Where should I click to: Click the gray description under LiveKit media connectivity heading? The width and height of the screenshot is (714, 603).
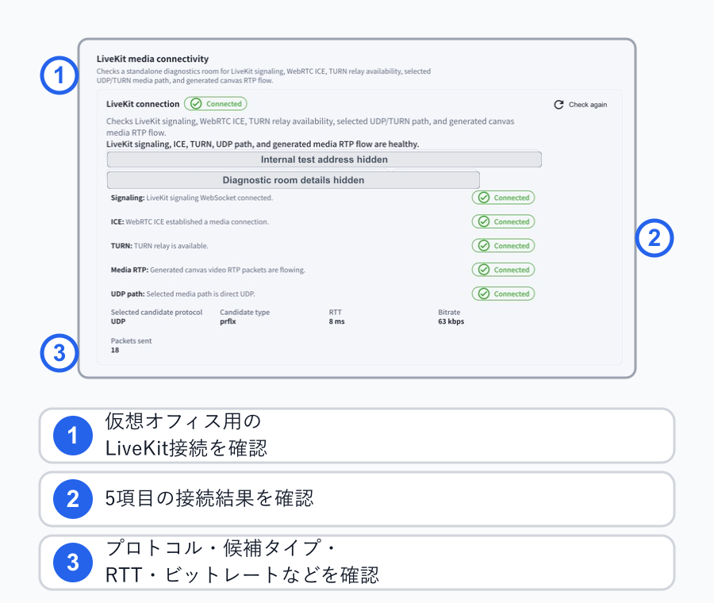pos(263,75)
